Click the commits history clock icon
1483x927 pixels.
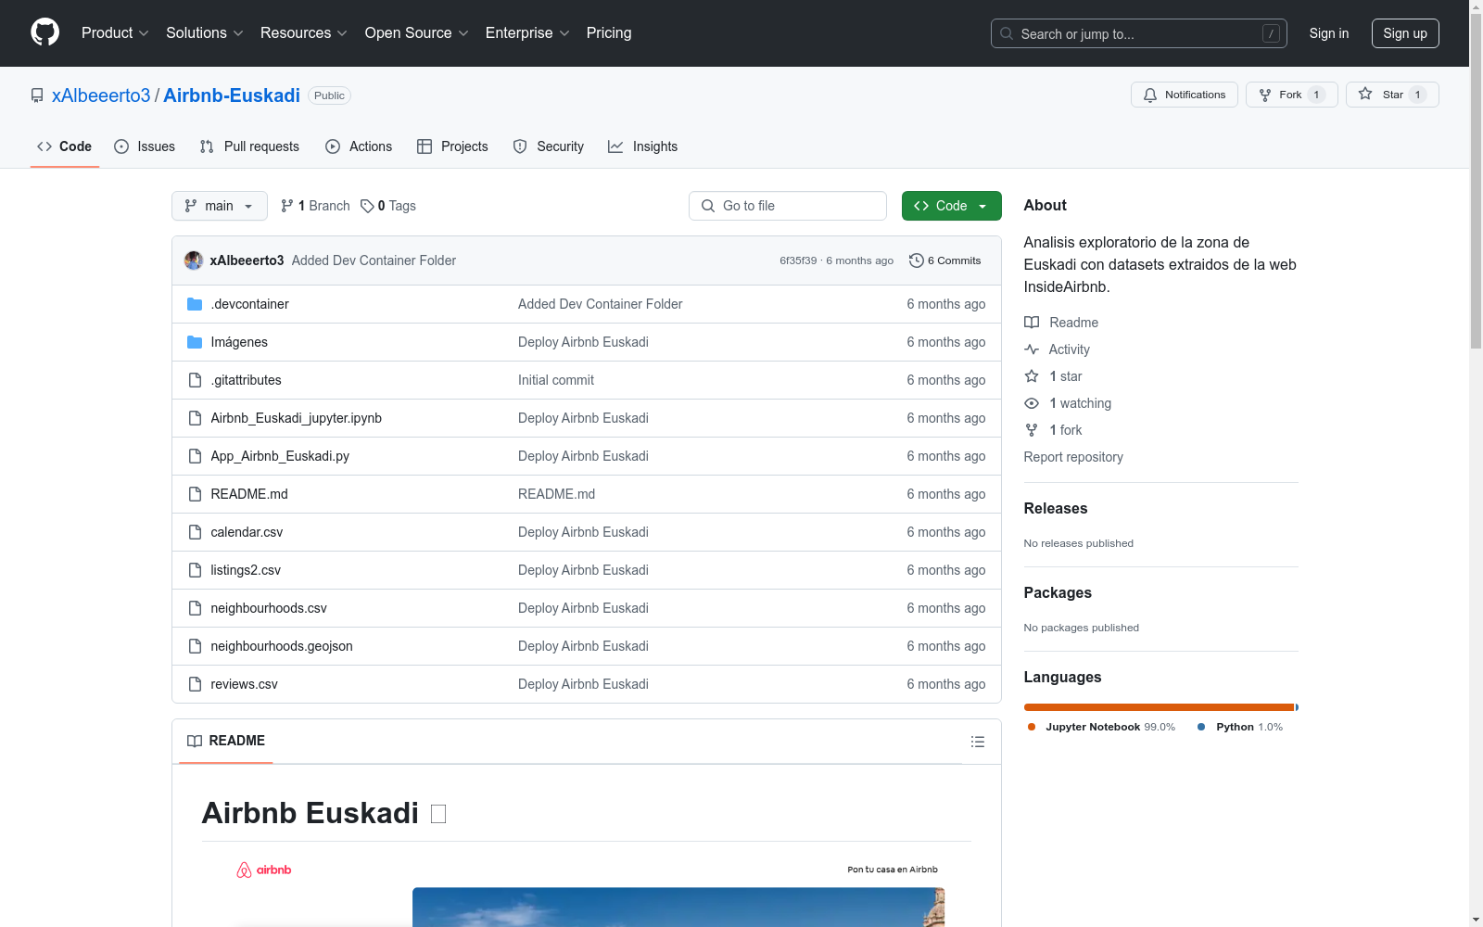click(917, 260)
